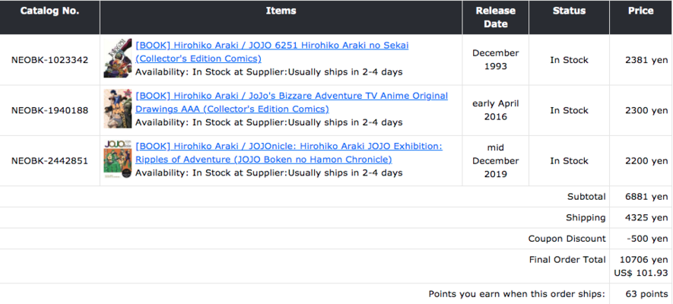673x304 pixels.
Task: Click the Release Date column header
Action: (496, 17)
